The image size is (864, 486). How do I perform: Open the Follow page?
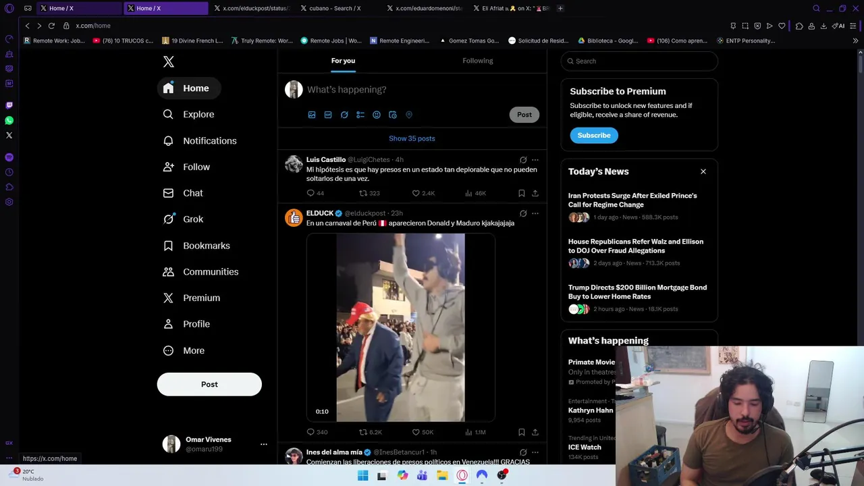coord(187,167)
